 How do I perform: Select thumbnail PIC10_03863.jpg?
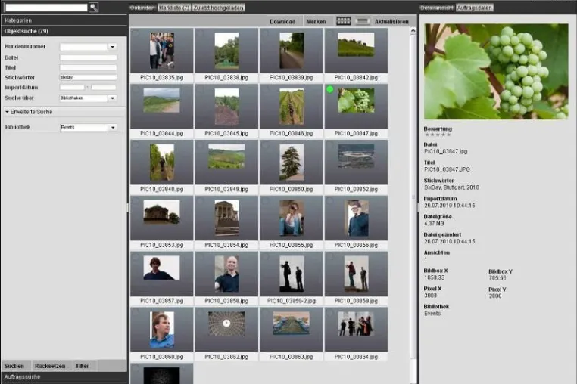(x=292, y=330)
